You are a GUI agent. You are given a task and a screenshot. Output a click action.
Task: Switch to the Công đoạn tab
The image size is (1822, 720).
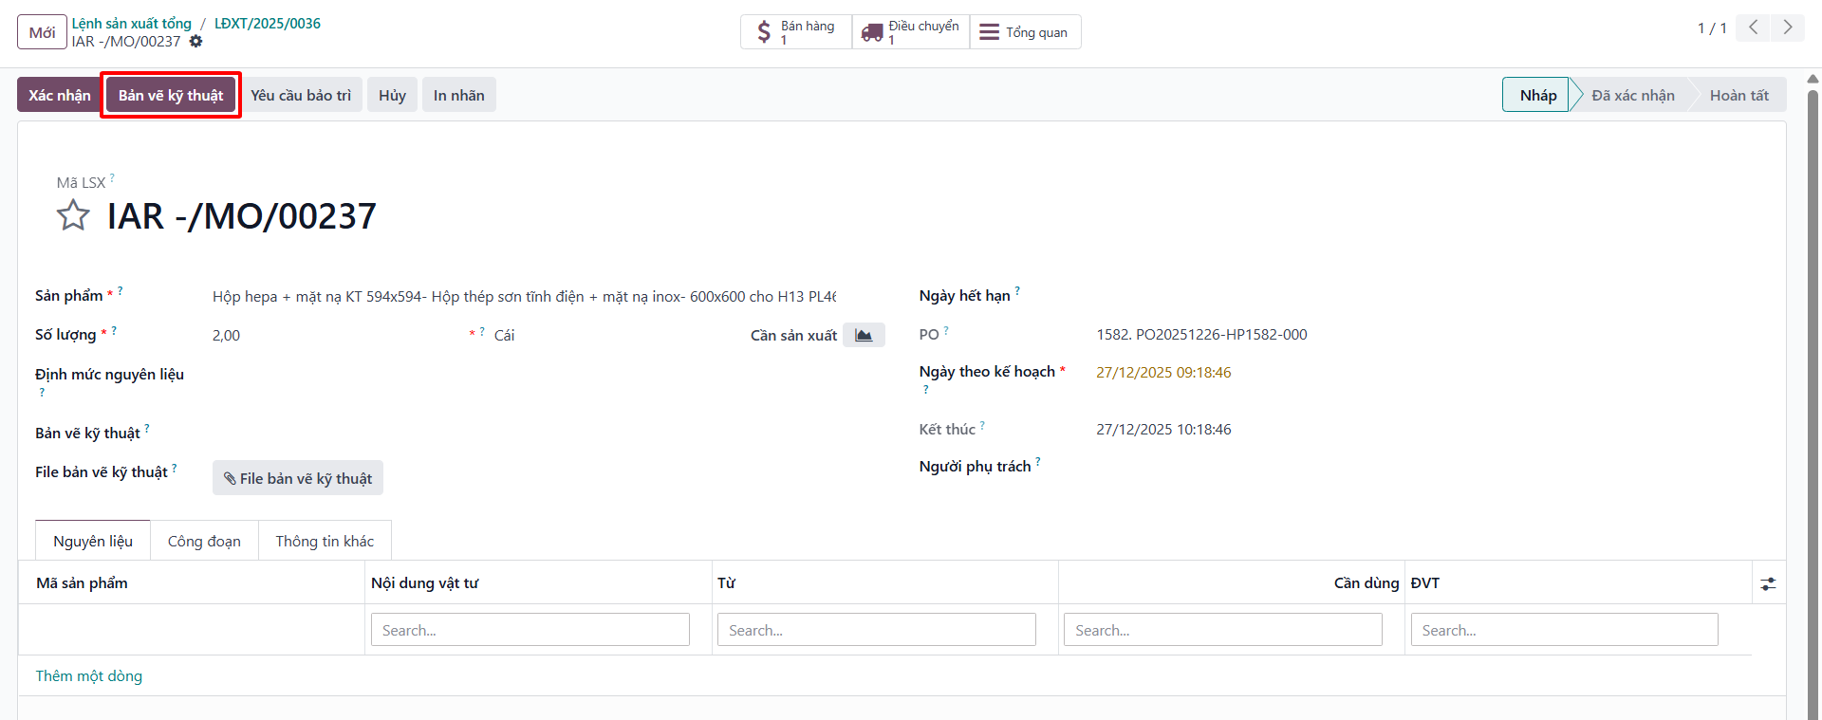coord(204,541)
